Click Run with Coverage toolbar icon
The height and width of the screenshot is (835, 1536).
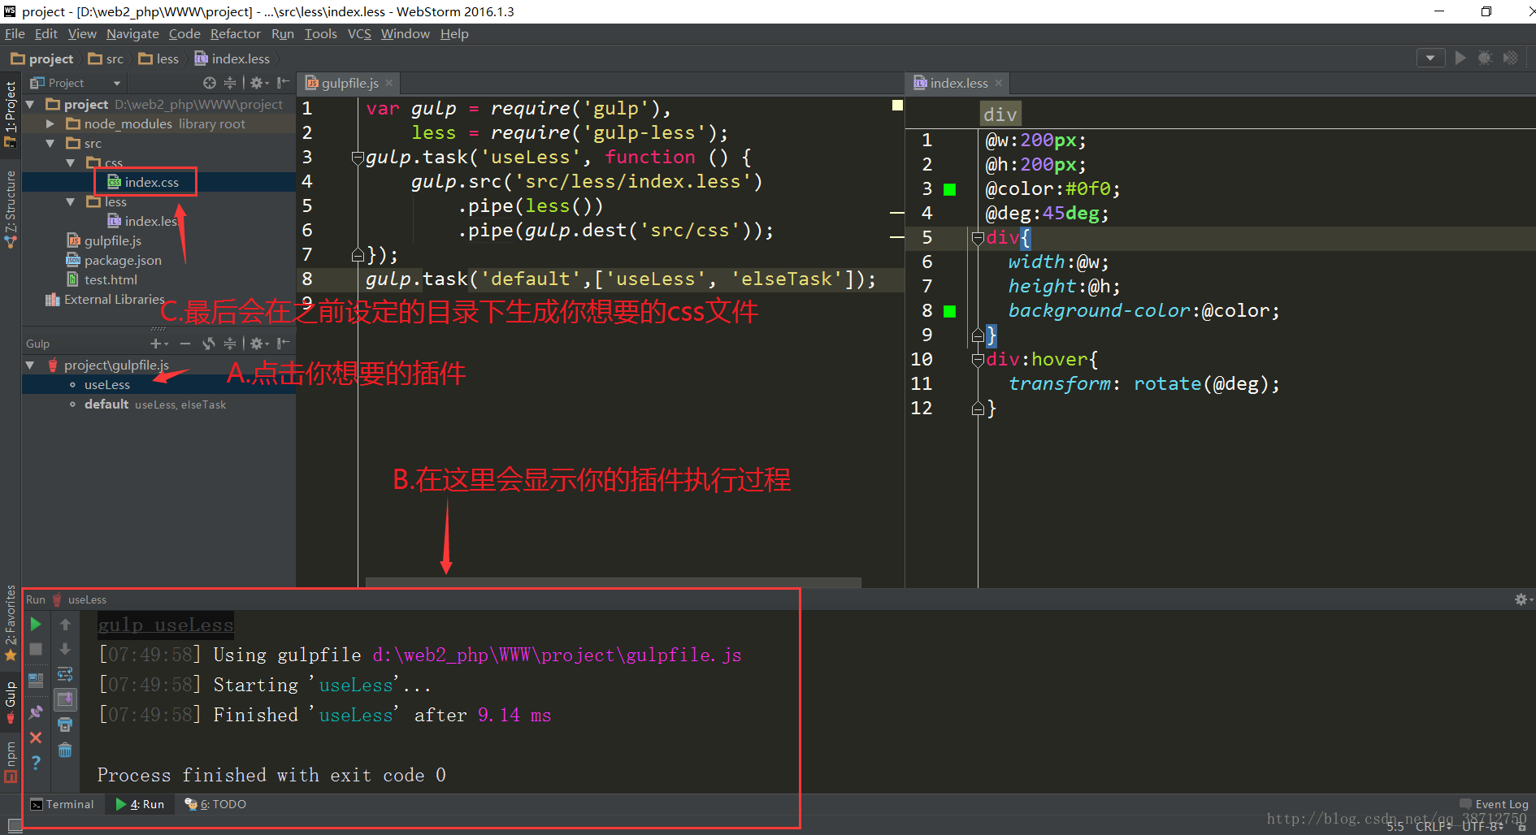pos(1510,58)
